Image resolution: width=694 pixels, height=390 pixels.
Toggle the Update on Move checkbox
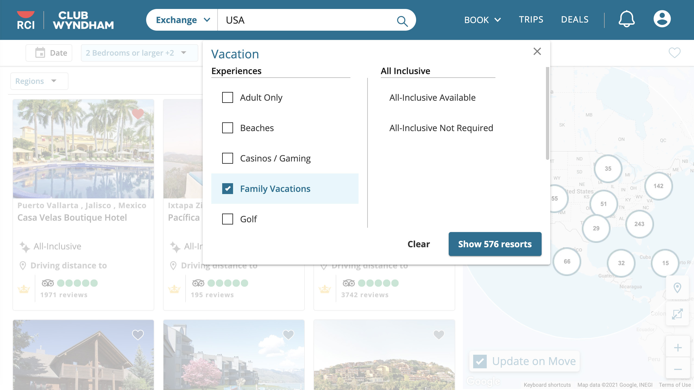point(480,362)
